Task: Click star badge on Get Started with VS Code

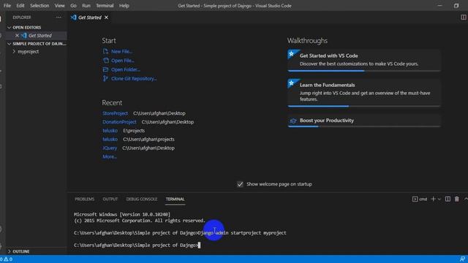Action: (291, 54)
